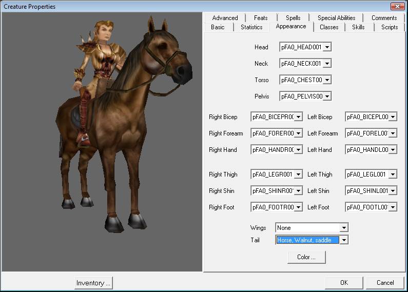Image resolution: width=408 pixels, height=292 pixels.
Task: Open the Left Shin dropdown
Action: (393, 191)
